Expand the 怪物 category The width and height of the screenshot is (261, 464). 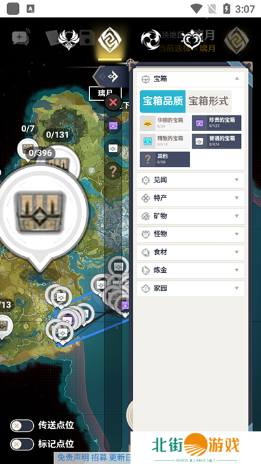191,234
